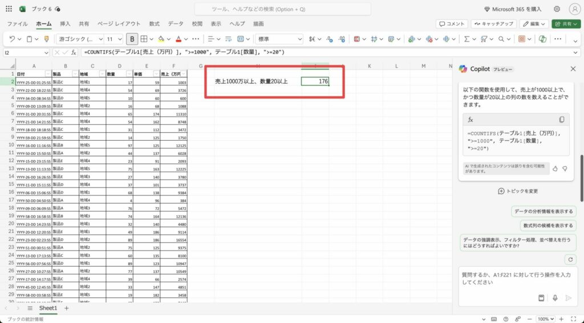Click the format painter brush icon

point(47,39)
